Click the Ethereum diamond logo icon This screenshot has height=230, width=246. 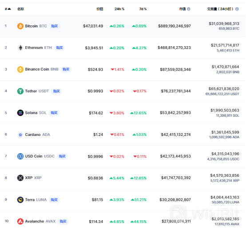20,48
